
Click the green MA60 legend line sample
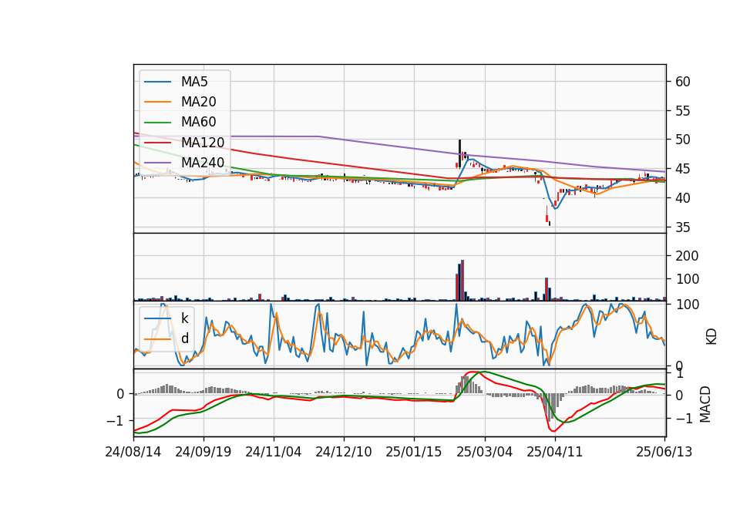(157, 123)
